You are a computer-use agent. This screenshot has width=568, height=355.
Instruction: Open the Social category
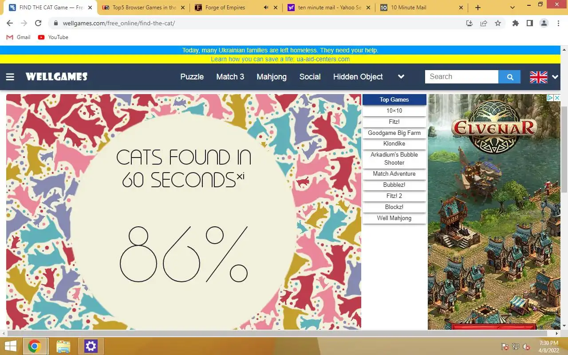[310, 77]
